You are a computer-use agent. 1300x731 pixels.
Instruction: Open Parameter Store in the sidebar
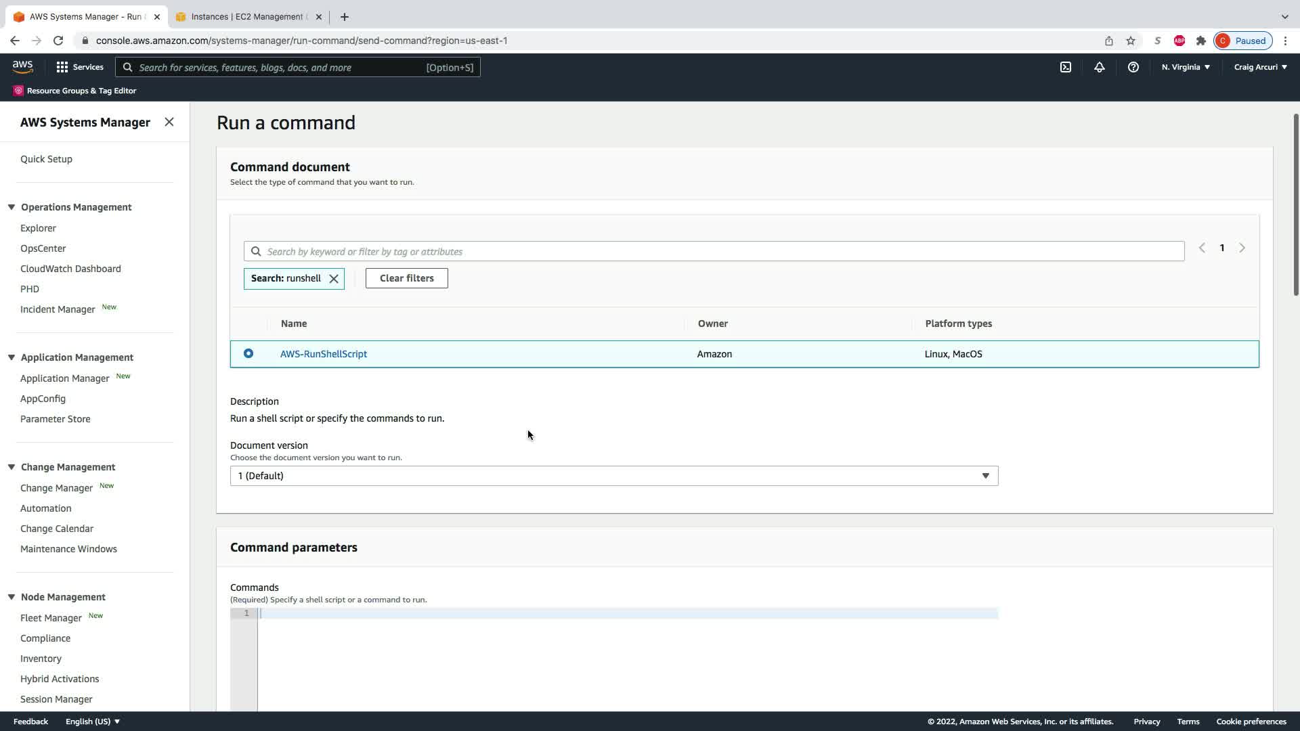[55, 419]
